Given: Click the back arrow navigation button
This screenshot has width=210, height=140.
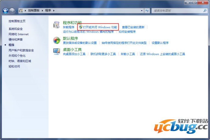Looking at the screenshot, I should tap(5, 11).
